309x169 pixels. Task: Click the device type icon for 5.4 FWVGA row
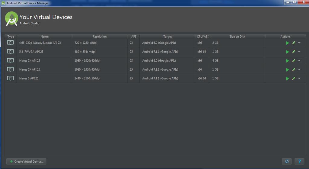point(11,51)
